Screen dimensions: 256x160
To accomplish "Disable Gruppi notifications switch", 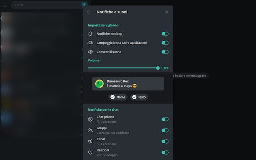I will (165, 131).
